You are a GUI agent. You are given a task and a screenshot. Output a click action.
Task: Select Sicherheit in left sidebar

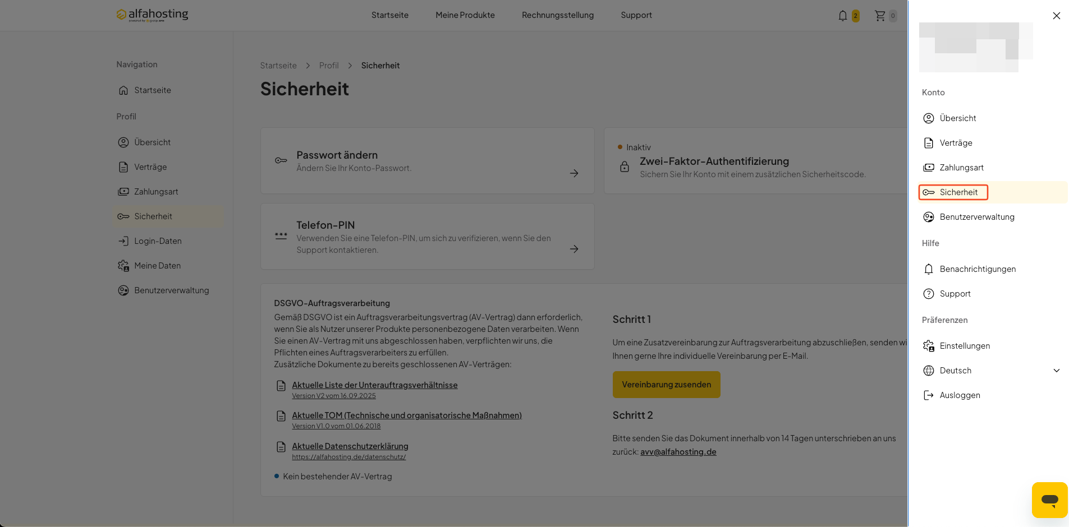pos(168,216)
